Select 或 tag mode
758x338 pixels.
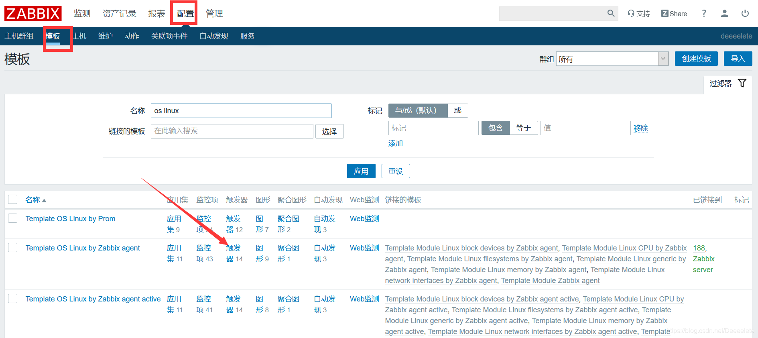pos(458,110)
